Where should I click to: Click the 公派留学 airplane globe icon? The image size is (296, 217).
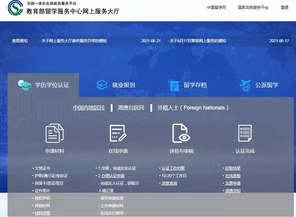pyautogui.click(x=245, y=85)
